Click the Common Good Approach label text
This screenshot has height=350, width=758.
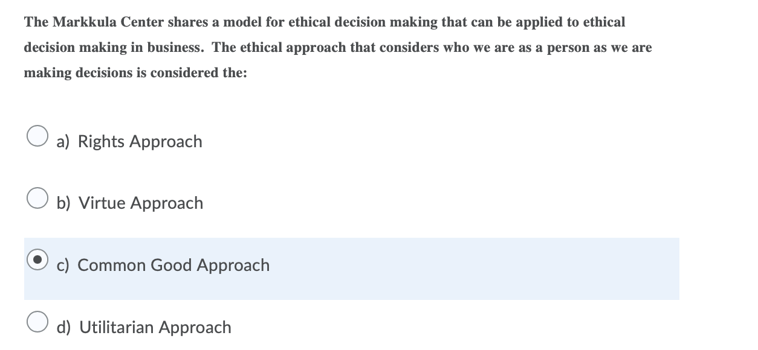174,265
